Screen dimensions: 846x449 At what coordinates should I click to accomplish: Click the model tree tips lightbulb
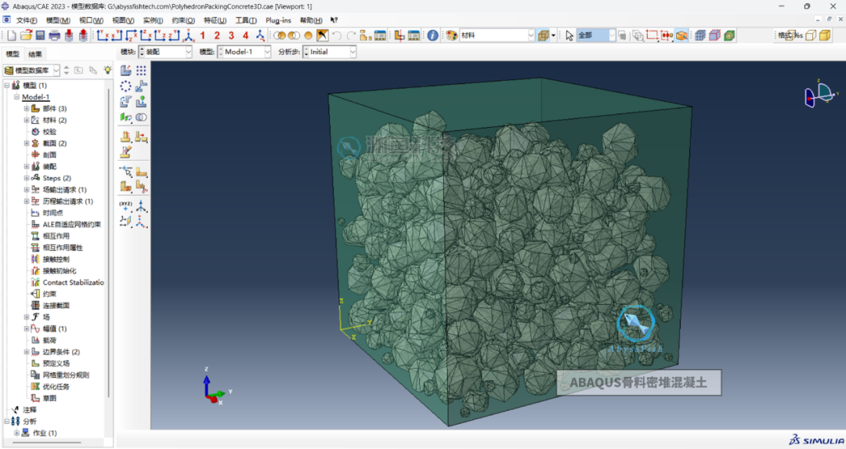pyautogui.click(x=108, y=71)
